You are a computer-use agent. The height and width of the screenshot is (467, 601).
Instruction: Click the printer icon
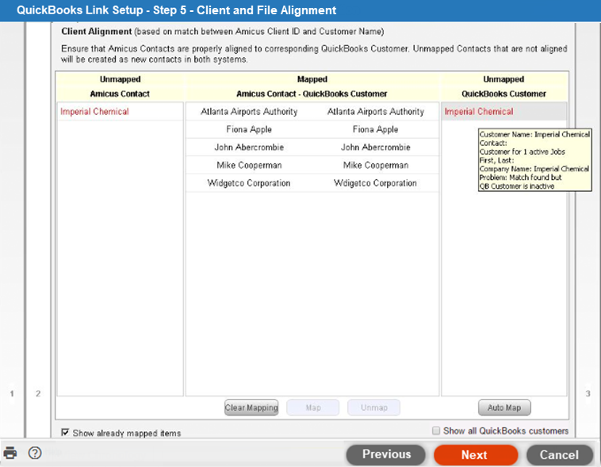coord(10,453)
